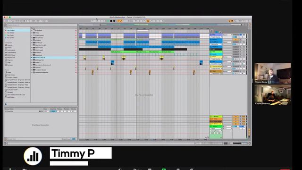Select the orange bottom track header
The width and height of the screenshot is (302, 170).
click(x=216, y=71)
